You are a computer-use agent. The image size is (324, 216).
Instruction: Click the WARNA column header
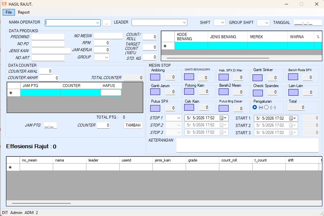pyautogui.click(x=301, y=37)
